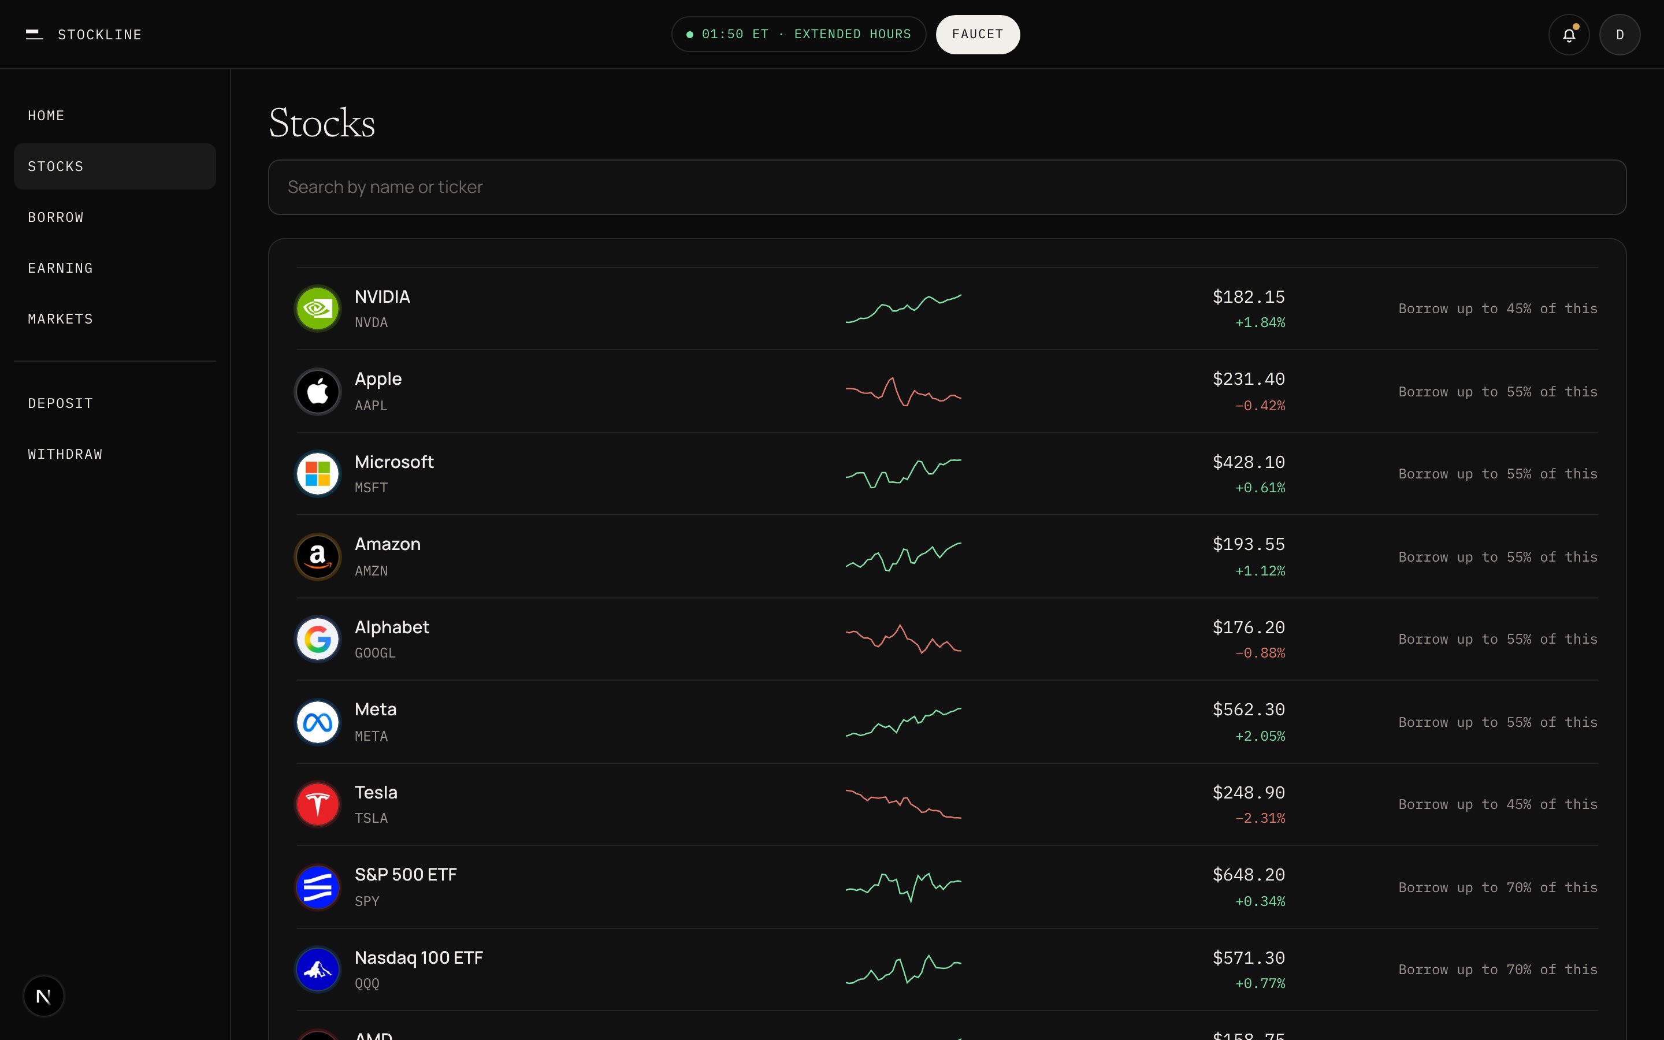Go to Home in the sidebar
This screenshot has width=1664, height=1040.
[x=115, y=116]
